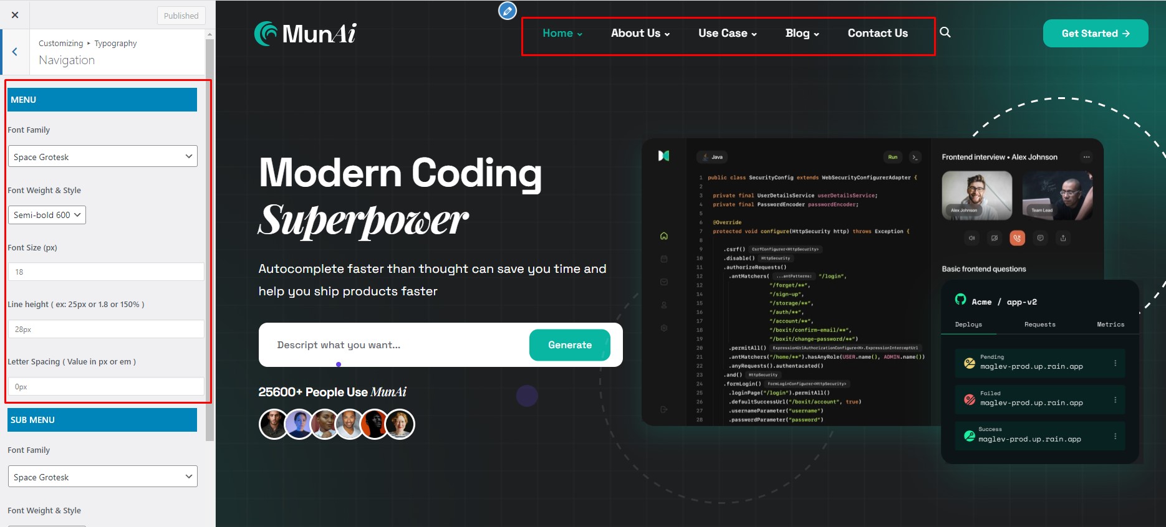Click the blue pencil edit shortcut icon
Screen dimensions: 1166x527
(508, 11)
